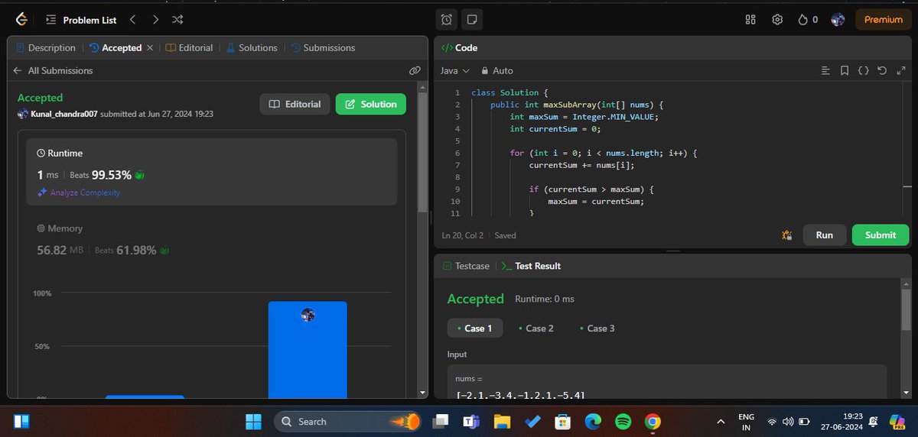This screenshot has height=437, width=918.
Task: Click Analyze Complexity sparkle link
Action: click(x=79, y=193)
